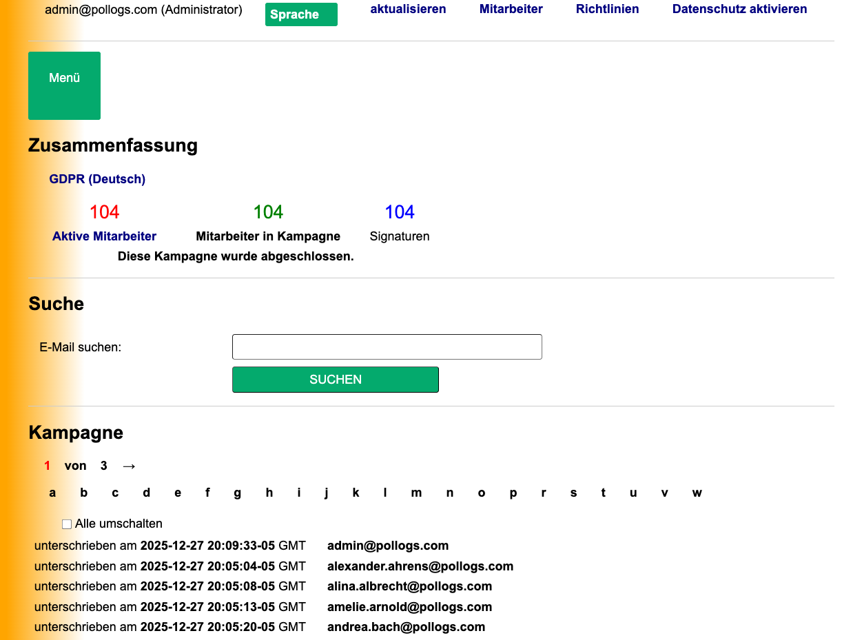Viewport: 862px width, 640px height.
Task: Toggle the Alle umschalten checkbox
Action: pyautogui.click(x=67, y=524)
